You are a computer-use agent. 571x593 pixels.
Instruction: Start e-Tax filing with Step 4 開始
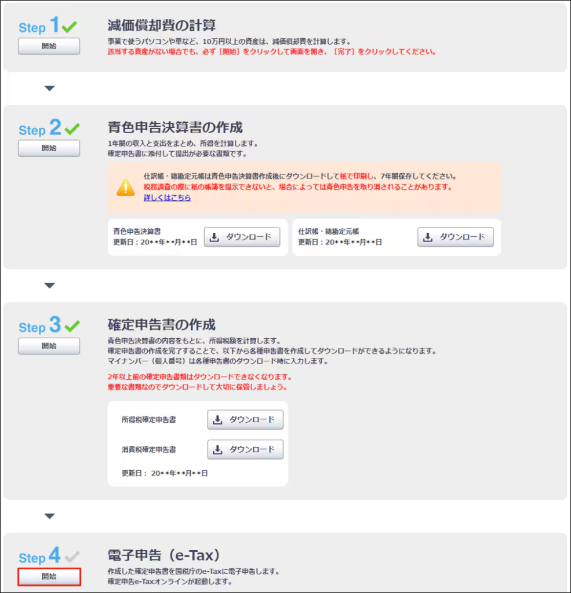[x=49, y=577]
